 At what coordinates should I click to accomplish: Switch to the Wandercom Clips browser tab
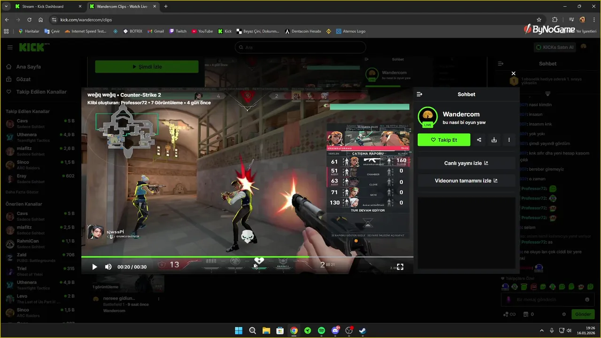coord(122,7)
